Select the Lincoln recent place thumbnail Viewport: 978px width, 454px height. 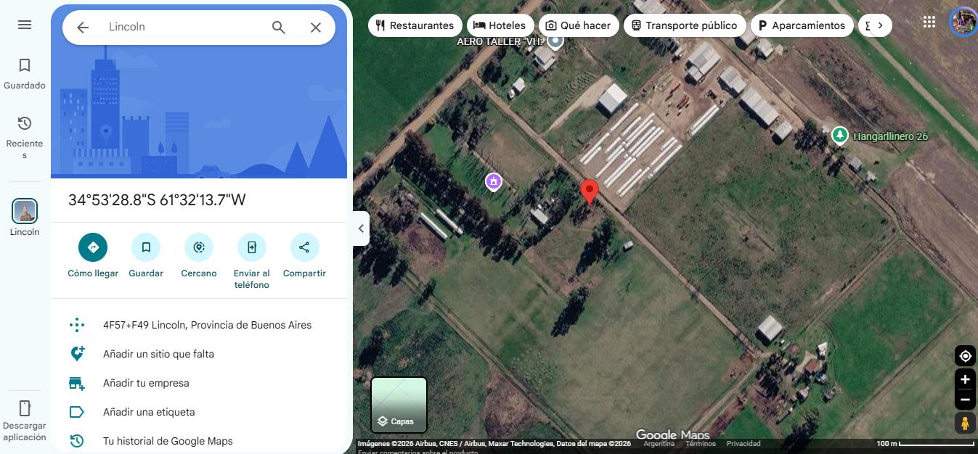pos(25,211)
